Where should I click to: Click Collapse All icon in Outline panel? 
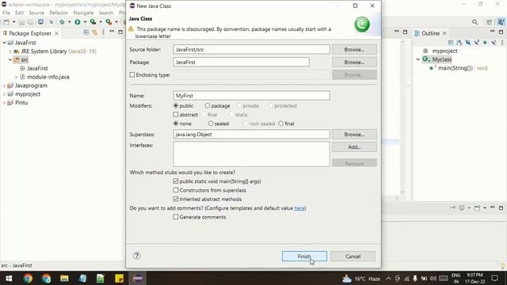coord(451,42)
